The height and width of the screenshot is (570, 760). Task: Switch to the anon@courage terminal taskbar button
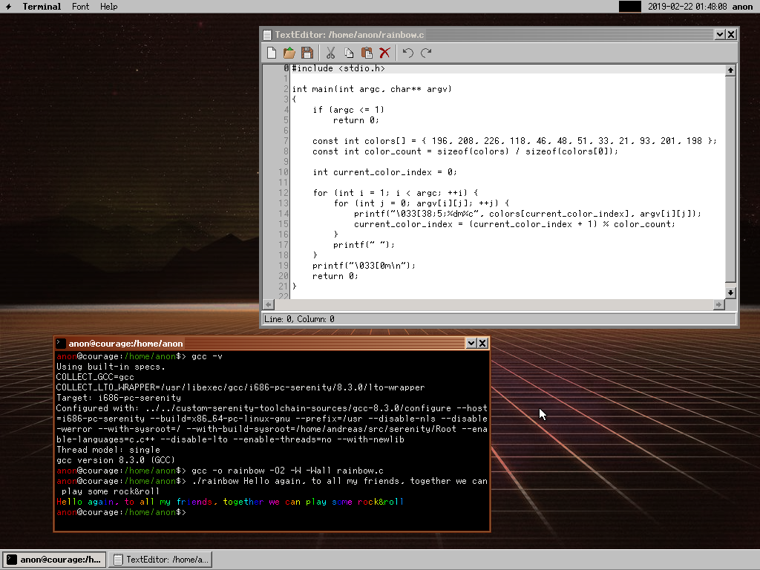coord(53,560)
